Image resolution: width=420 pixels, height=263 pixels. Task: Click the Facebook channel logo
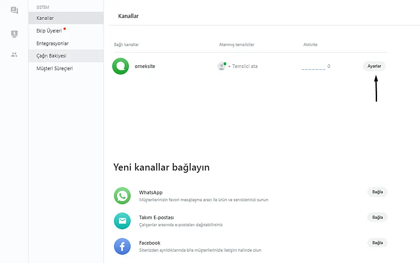122,246
